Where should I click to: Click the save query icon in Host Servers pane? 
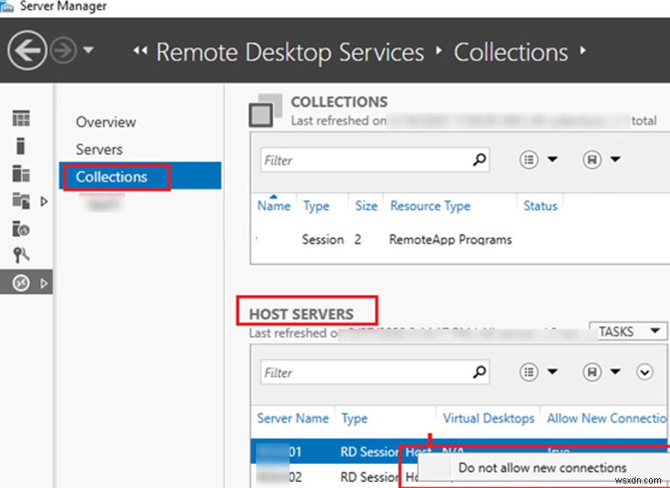click(593, 372)
